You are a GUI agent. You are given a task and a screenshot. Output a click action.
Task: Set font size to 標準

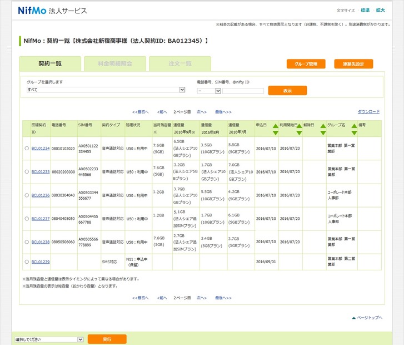pyautogui.click(x=365, y=10)
